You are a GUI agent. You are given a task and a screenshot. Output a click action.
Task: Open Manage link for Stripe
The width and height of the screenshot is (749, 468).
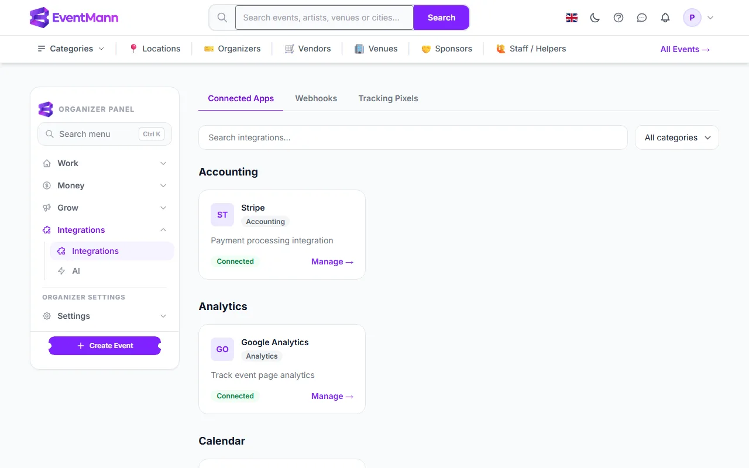[x=332, y=261]
